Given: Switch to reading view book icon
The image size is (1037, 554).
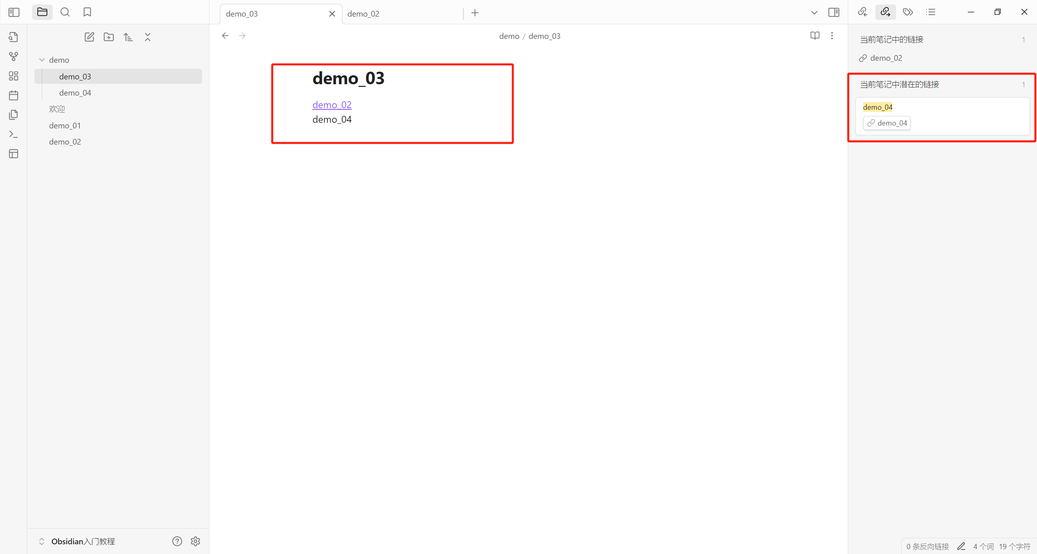Looking at the screenshot, I should click(x=815, y=36).
